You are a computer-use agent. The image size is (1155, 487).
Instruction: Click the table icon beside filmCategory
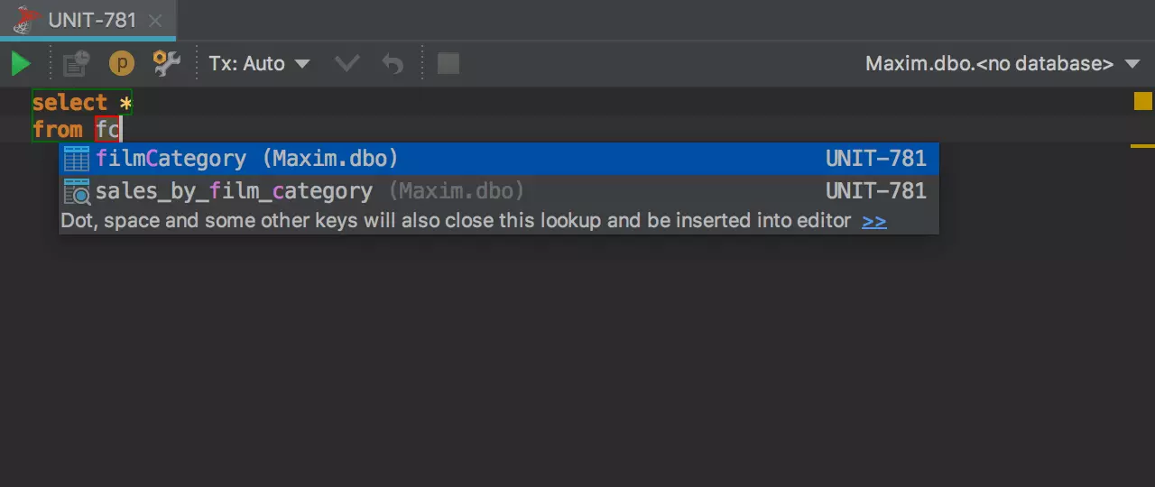click(x=78, y=159)
